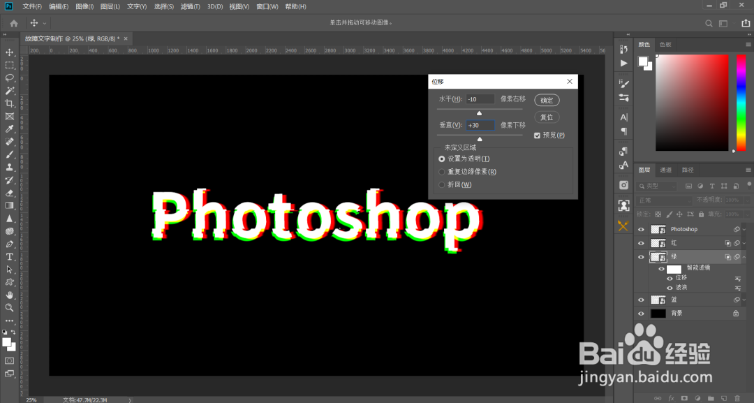Select the Eyedropper tool
754x403 pixels.
10,129
